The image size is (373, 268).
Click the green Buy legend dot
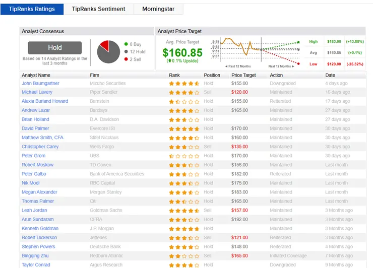coord(126,44)
